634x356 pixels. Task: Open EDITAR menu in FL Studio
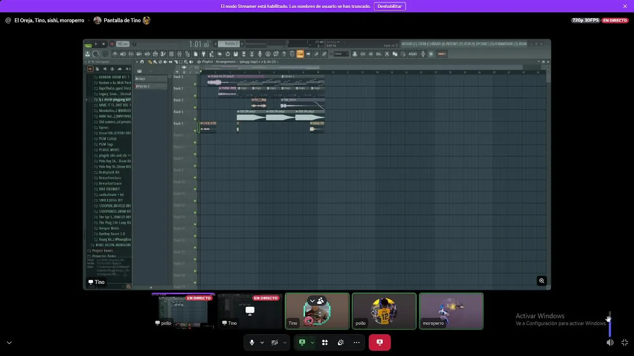(424, 44)
